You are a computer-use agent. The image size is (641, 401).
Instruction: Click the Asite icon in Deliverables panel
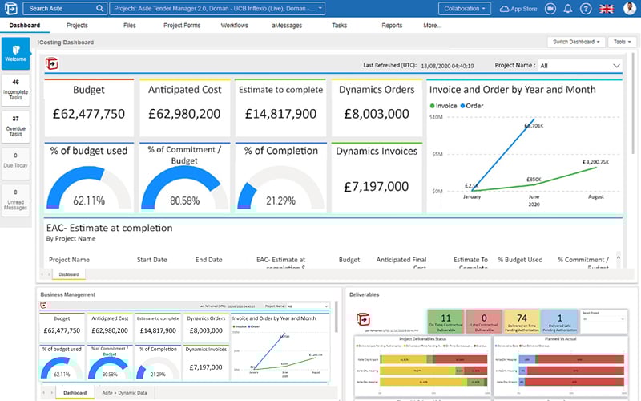pyautogui.click(x=363, y=318)
